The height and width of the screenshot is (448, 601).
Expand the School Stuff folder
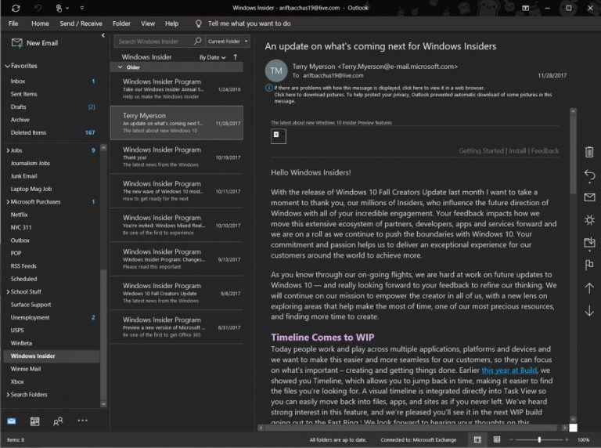8,292
